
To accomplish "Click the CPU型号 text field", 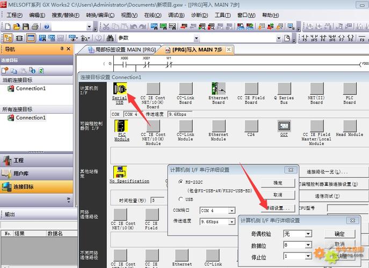I will (x=348, y=208).
